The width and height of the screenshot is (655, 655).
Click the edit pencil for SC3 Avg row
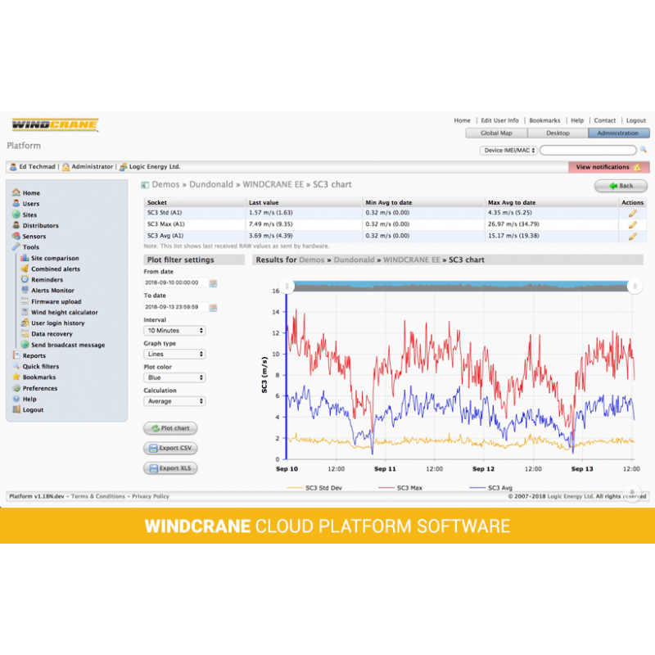coord(632,236)
